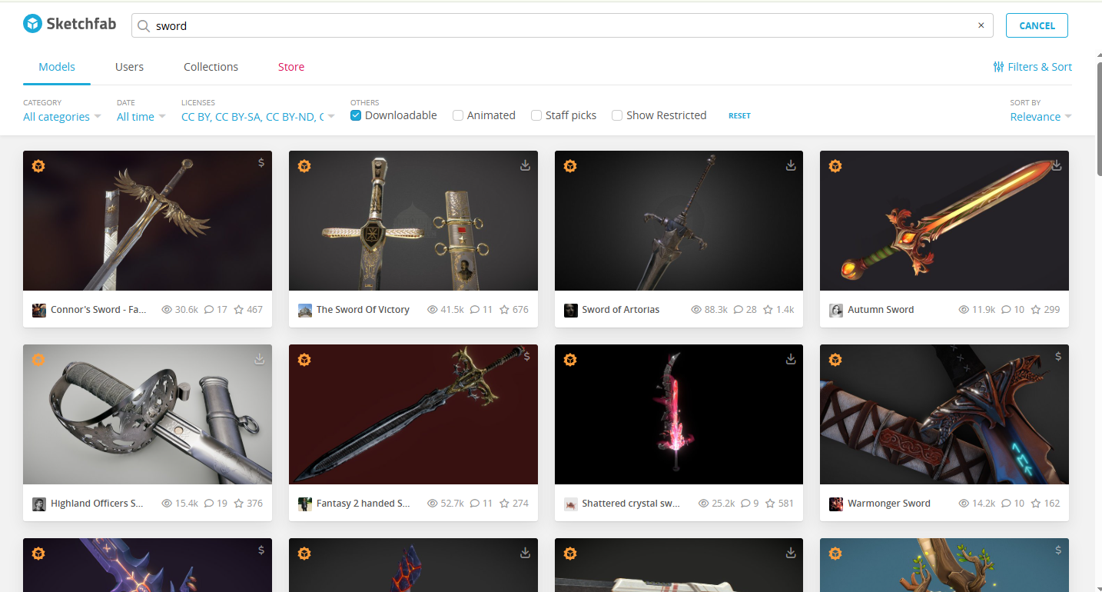Open Sword of Artorias author avatar
This screenshot has width=1102, height=592.
(x=571, y=310)
